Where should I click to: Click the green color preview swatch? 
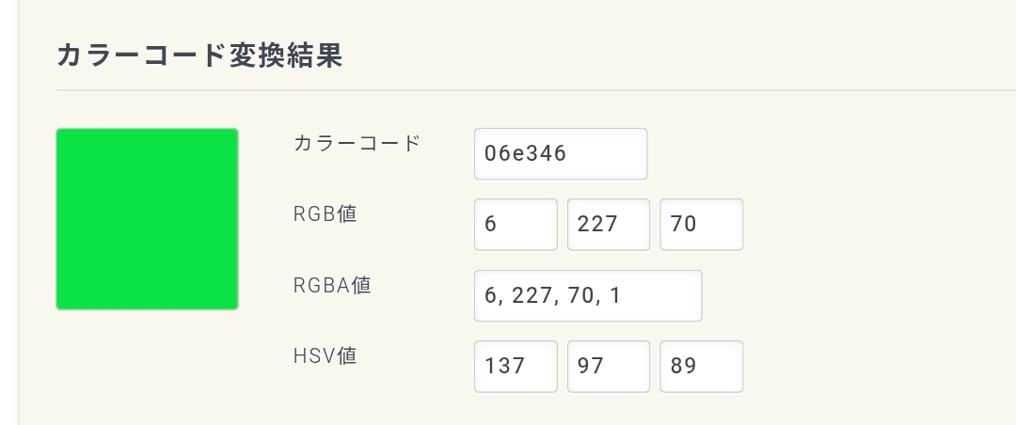click(147, 219)
